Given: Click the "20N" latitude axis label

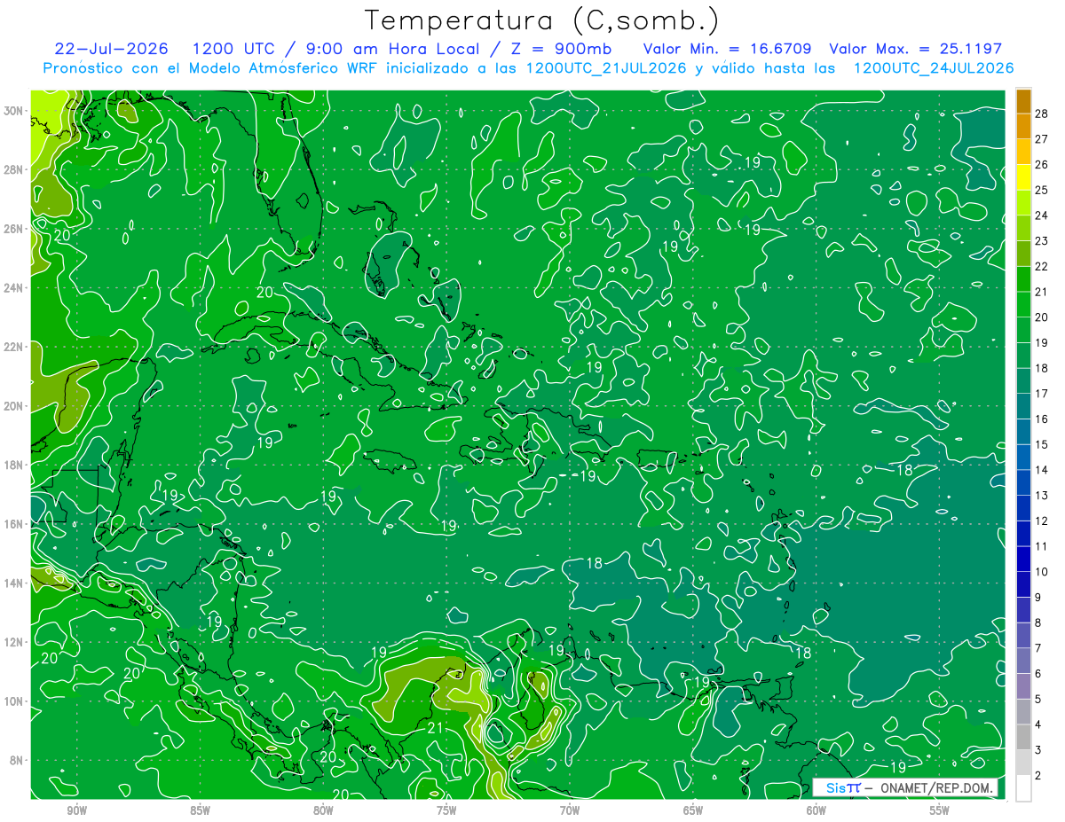Looking at the screenshot, I should click(15, 406).
